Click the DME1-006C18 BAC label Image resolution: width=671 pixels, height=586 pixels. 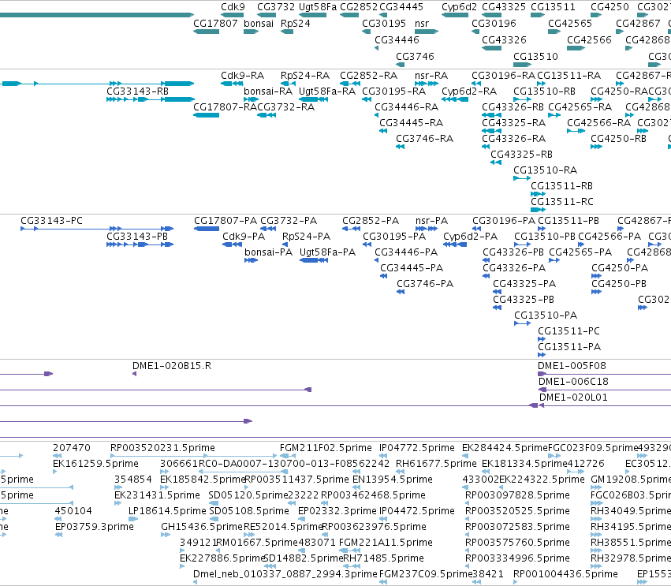tap(573, 382)
